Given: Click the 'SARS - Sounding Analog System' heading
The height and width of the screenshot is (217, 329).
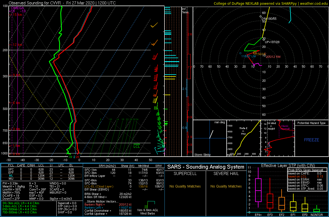Looking at the screenshot, I should coord(206,167).
